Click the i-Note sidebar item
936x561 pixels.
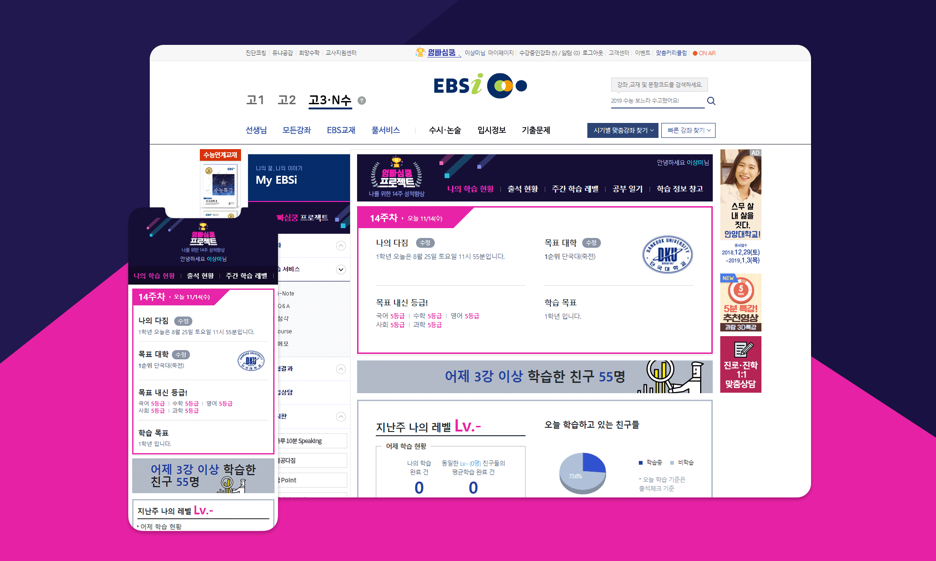[x=286, y=294]
